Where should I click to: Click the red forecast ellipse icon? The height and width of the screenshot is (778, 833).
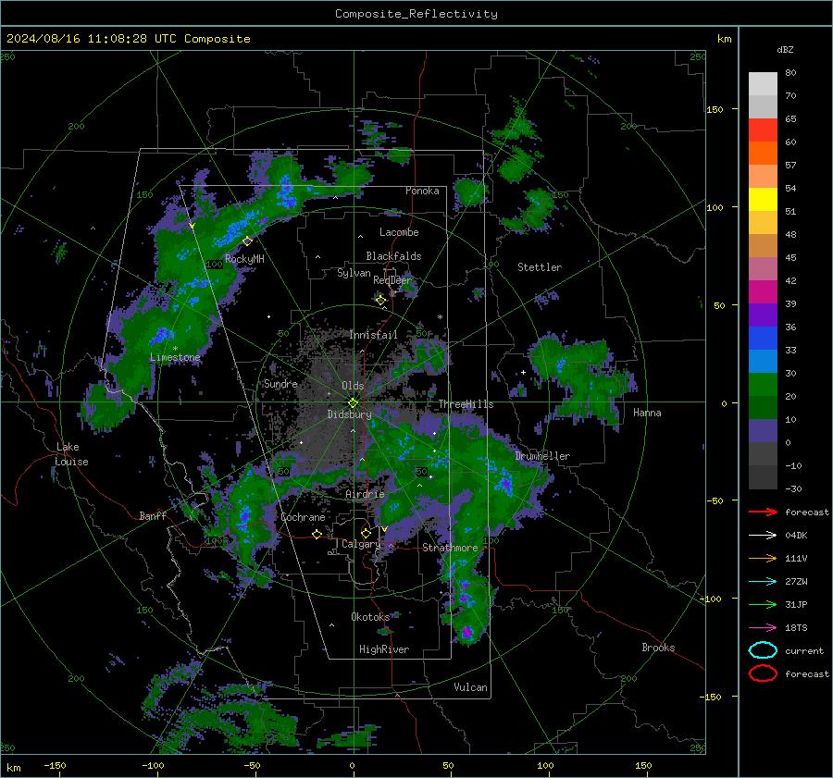point(763,673)
